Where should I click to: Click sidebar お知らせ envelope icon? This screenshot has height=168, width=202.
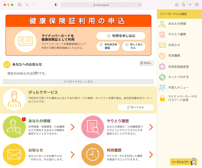(x=162, y=45)
